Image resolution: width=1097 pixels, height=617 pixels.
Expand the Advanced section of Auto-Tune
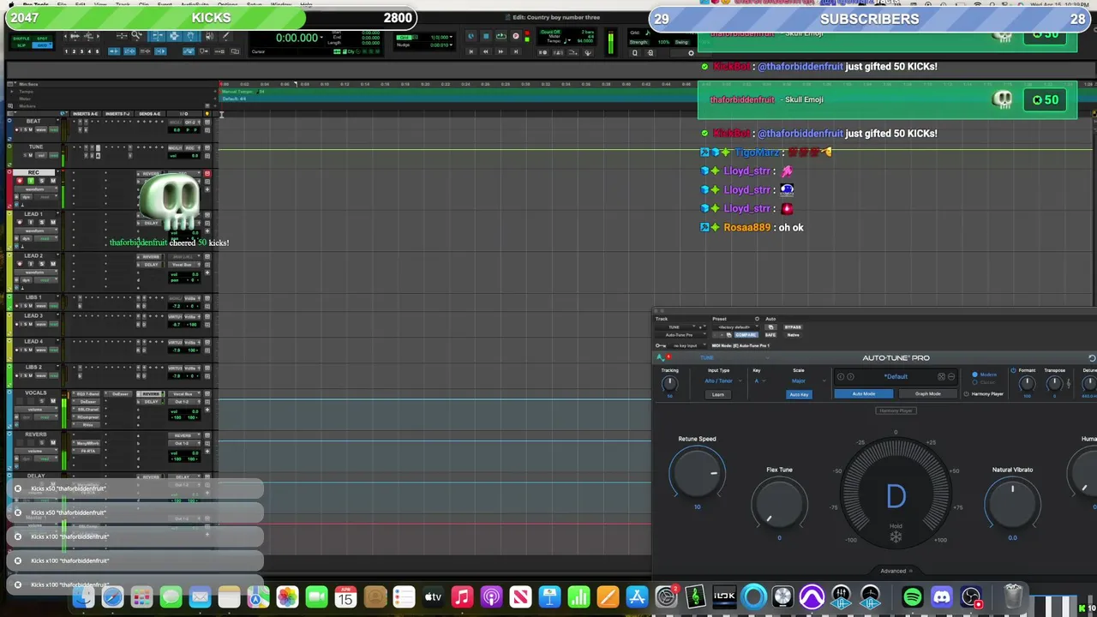[896, 571]
